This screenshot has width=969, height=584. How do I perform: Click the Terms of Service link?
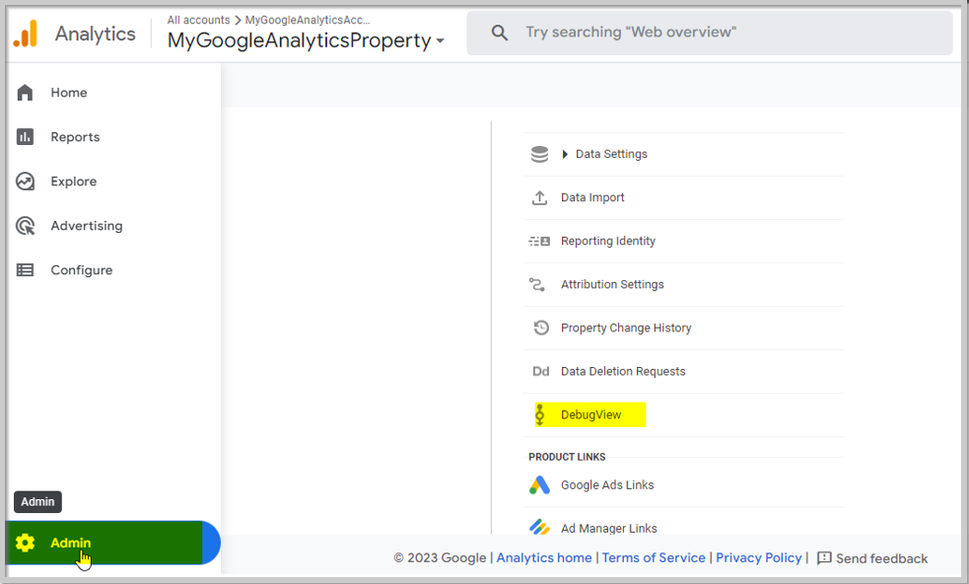[x=654, y=558]
